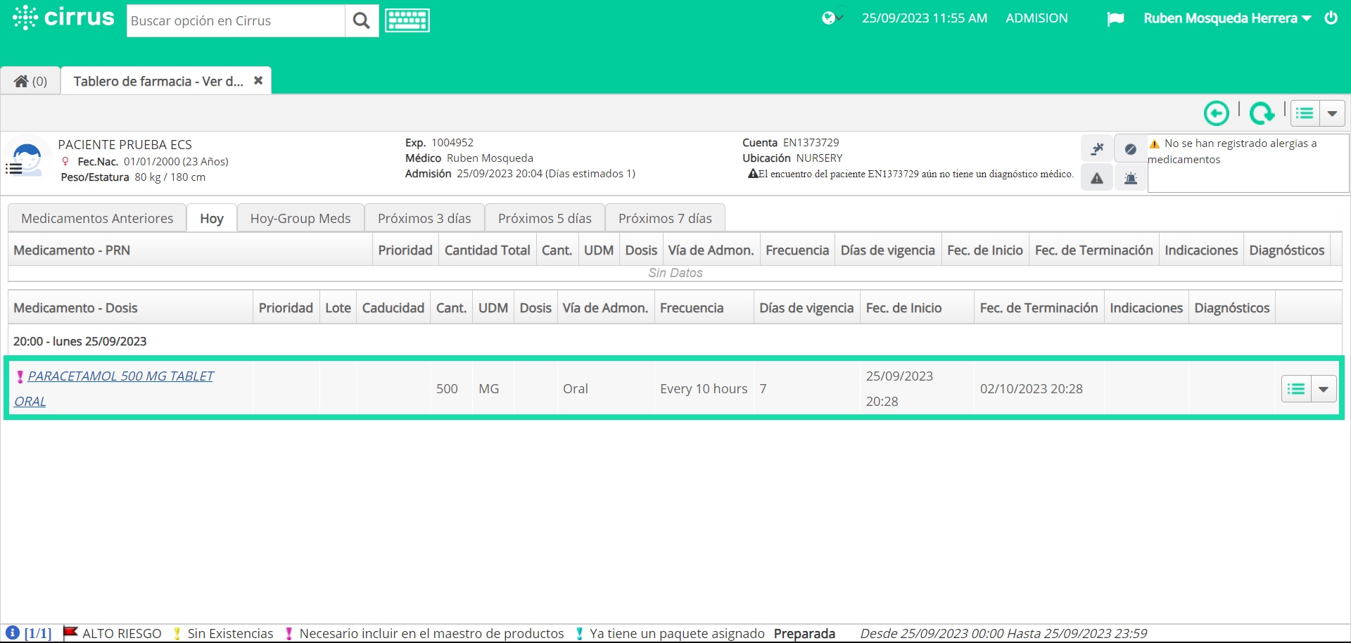Select the Próximos 3 días tab

point(424,218)
